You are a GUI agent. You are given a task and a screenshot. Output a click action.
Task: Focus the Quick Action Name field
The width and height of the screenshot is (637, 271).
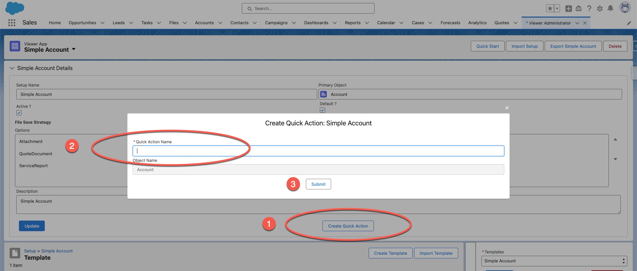[x=318, y=151]
